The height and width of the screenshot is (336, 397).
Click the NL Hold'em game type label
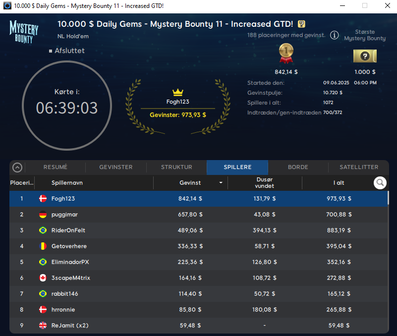73,36
